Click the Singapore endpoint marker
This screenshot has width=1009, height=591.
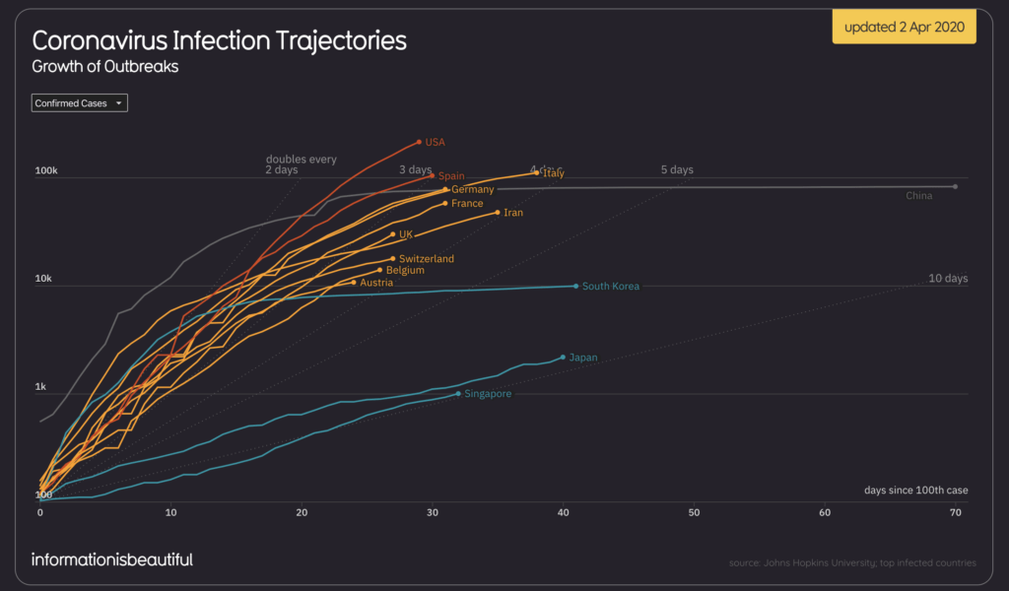(458, 394)
